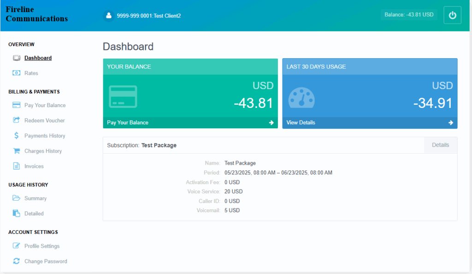The image size is (472, 274).
Task: Click the Rates money icon
Action: click(x=17, y=73)
